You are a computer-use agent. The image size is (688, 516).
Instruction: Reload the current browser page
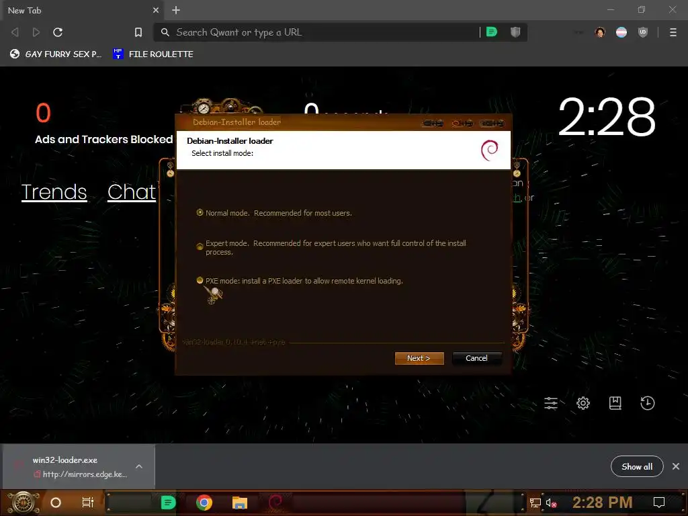[58, 32]
